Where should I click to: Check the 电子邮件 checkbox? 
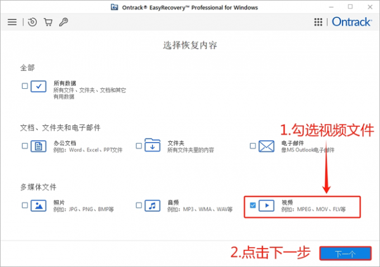pyautogui.click(x=253, y=146)
